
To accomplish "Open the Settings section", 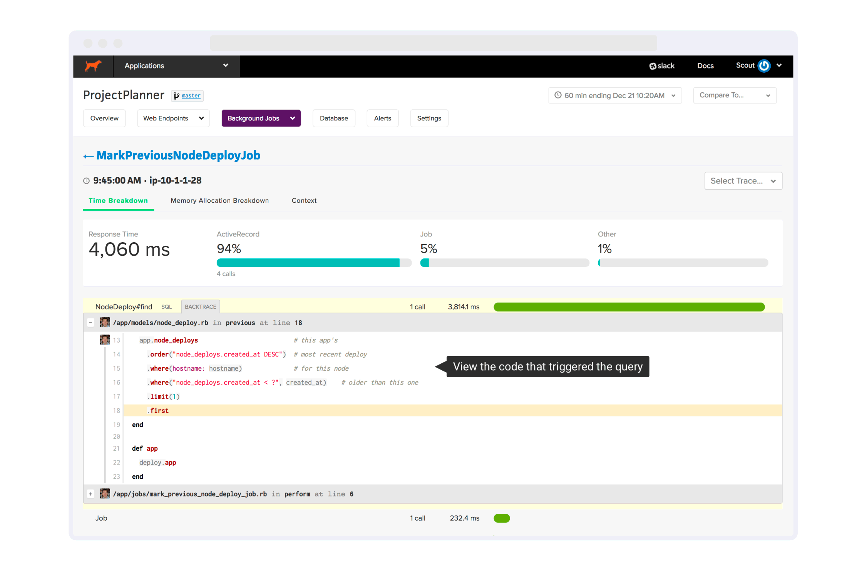I will coord(429,118).
